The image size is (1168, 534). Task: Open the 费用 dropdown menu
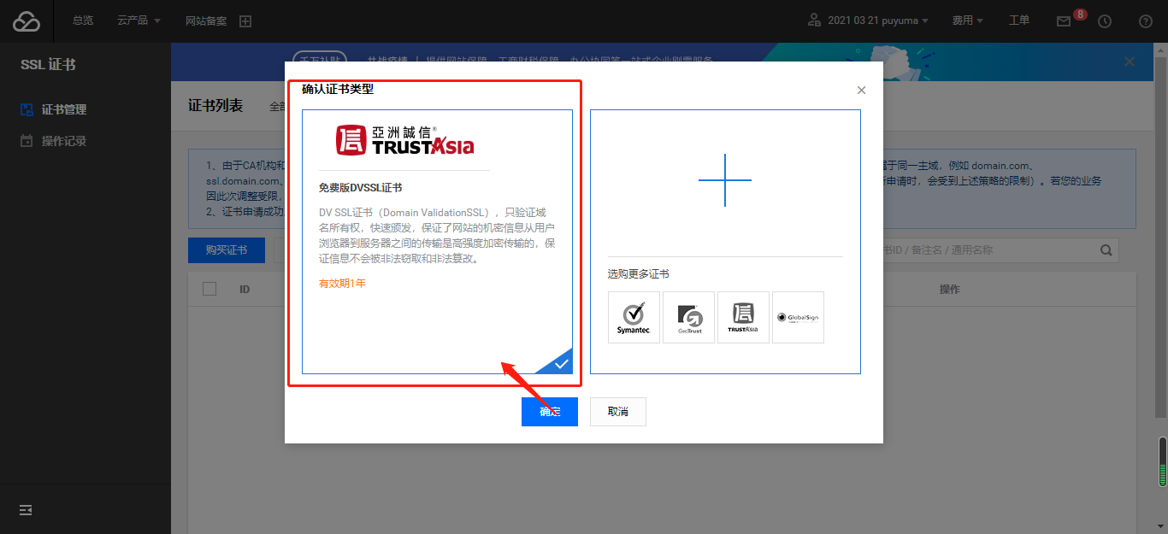(967, 19)
